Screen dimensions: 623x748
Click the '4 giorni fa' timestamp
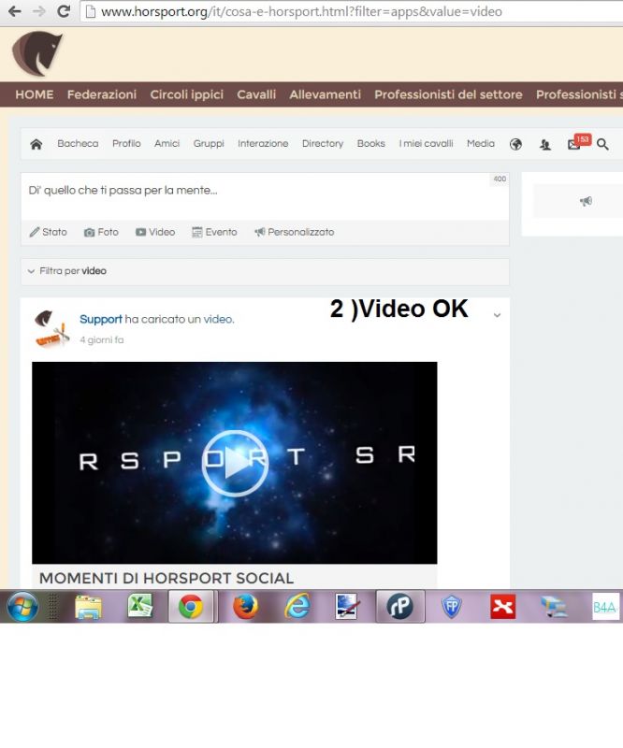(x=102, y=340)
